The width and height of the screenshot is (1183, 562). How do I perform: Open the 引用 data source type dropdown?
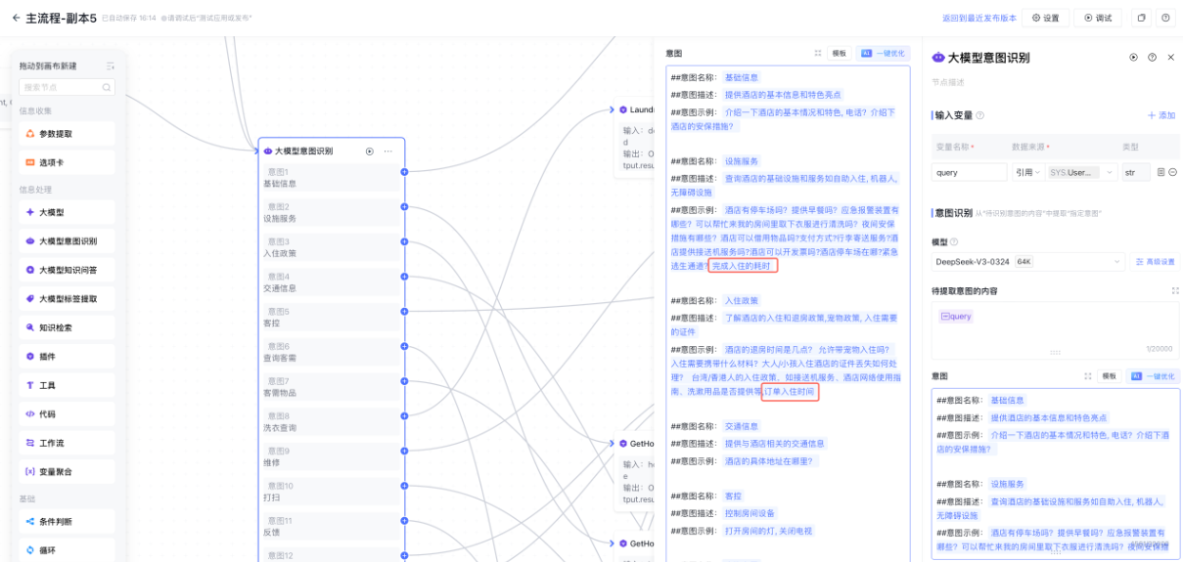click(x=1027, y=172)
